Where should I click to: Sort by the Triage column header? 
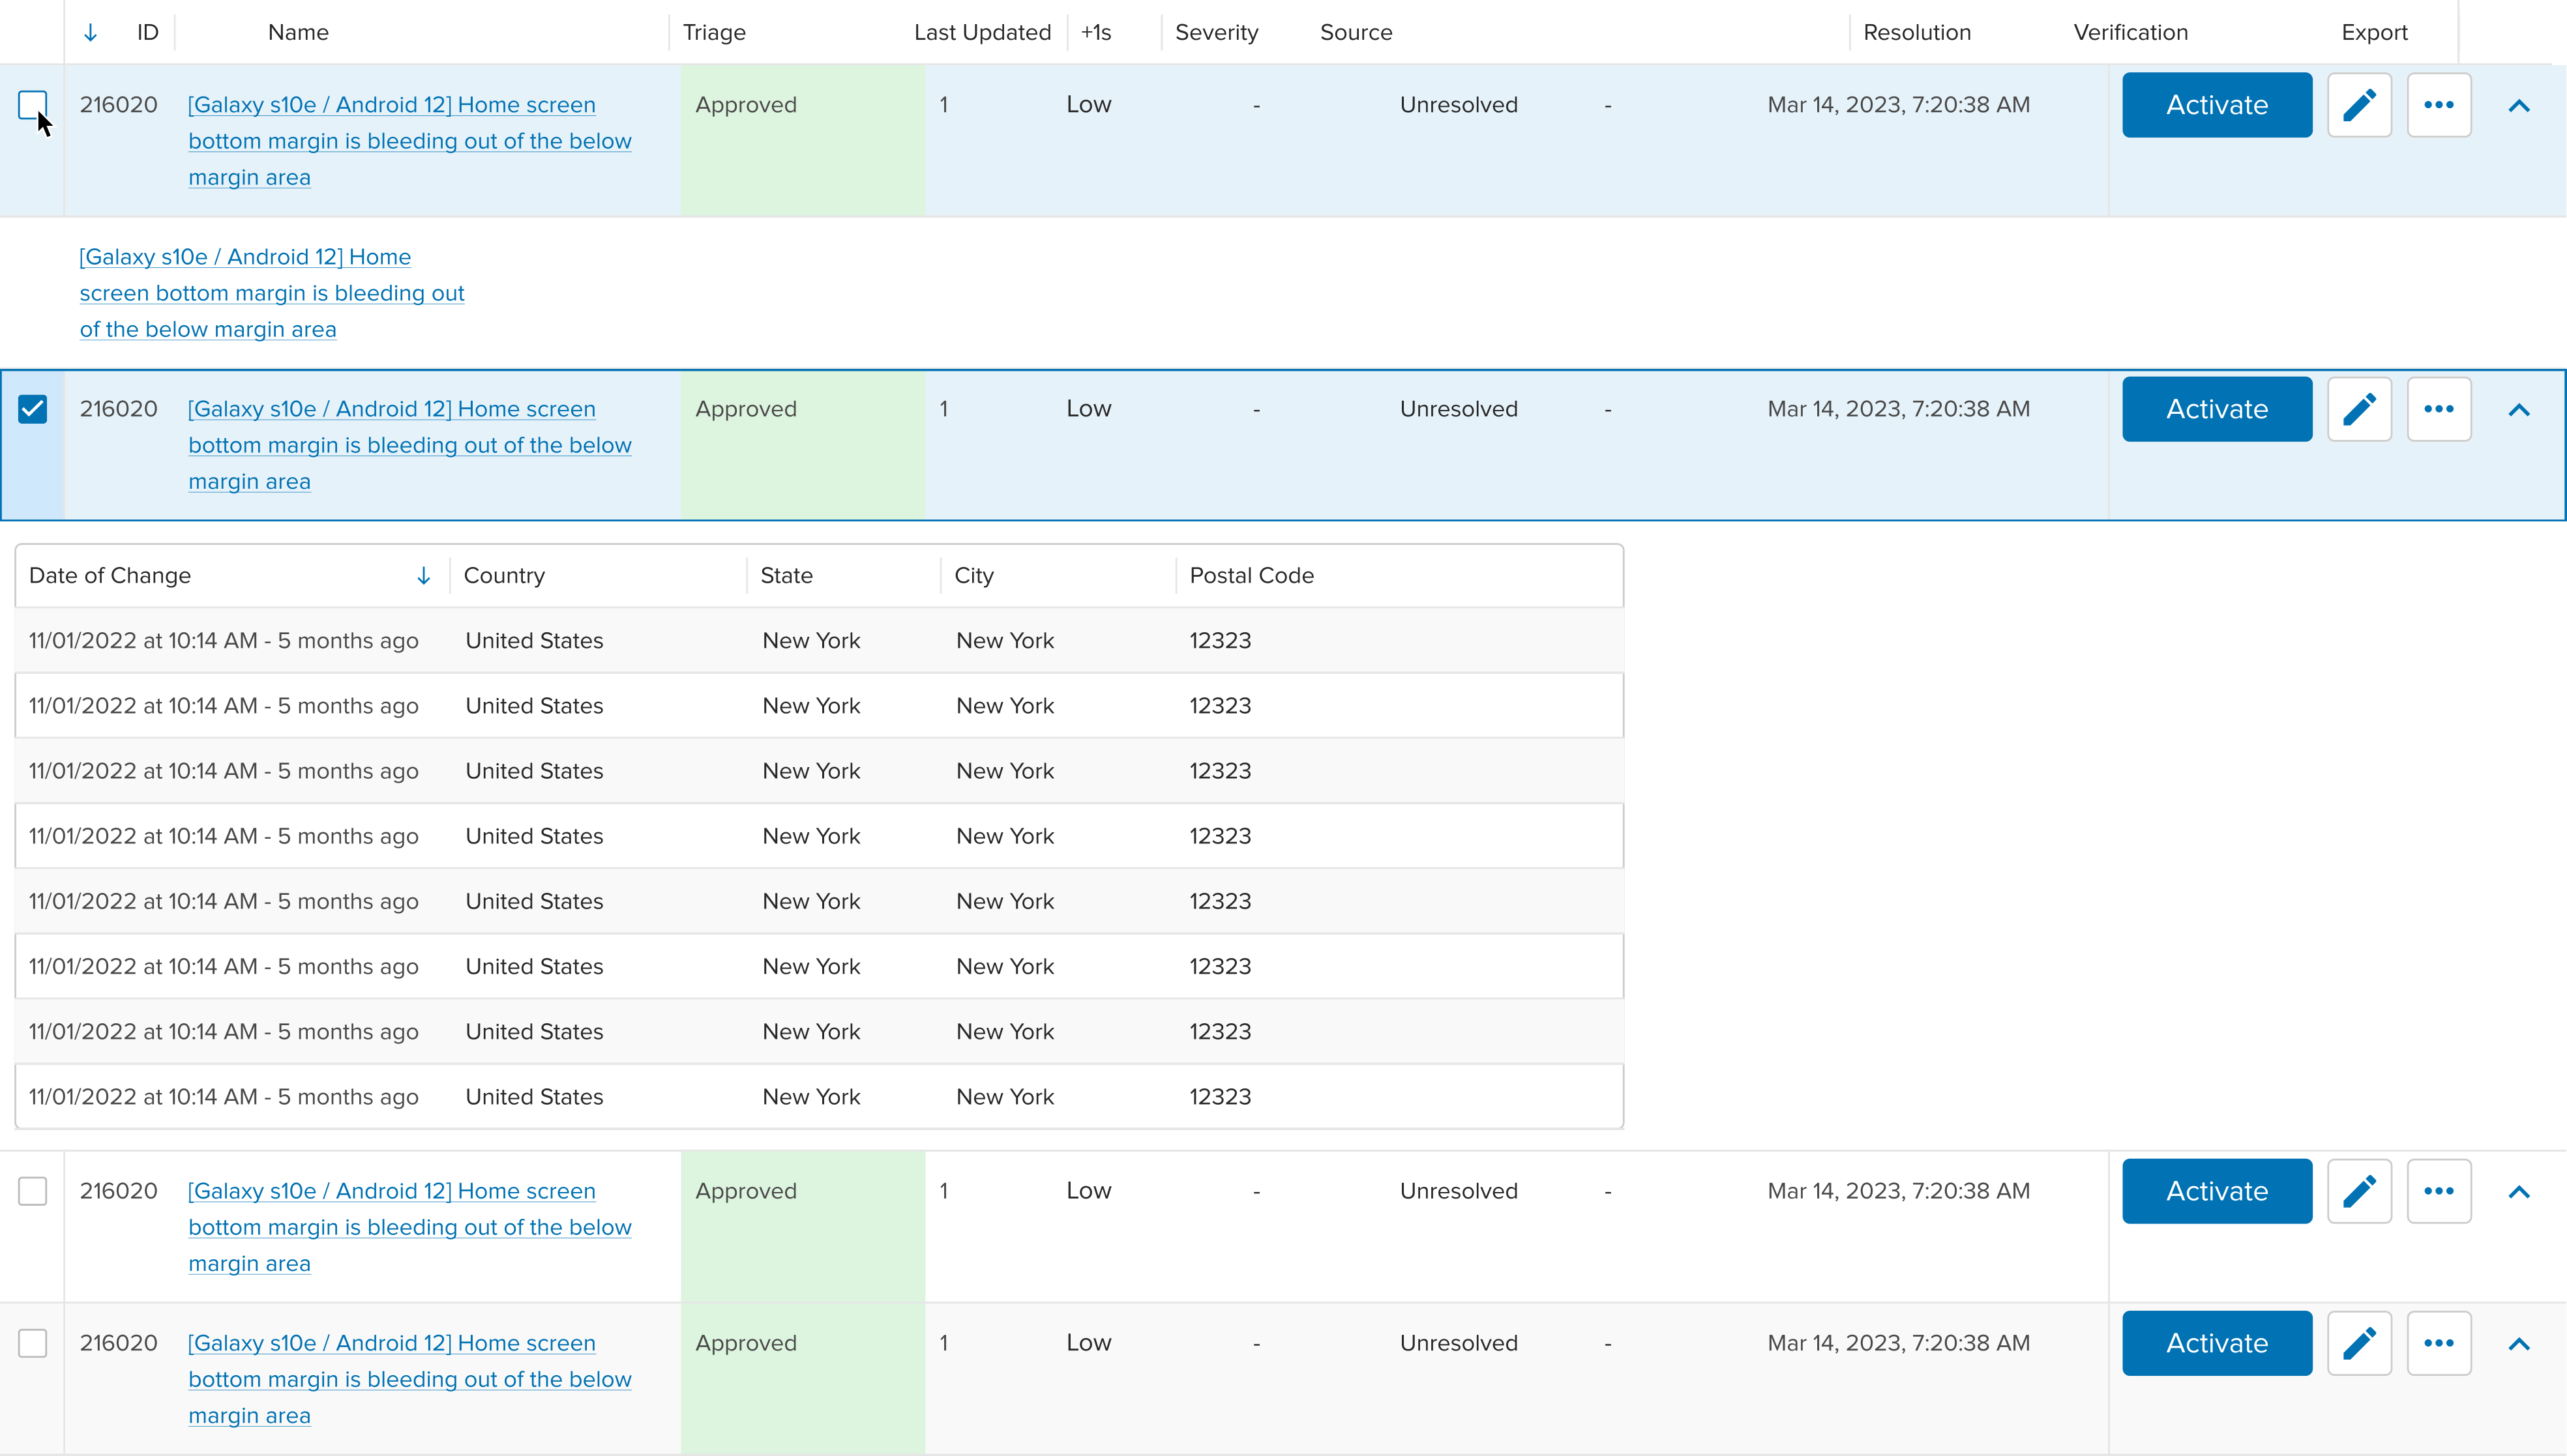pos(714,33)
